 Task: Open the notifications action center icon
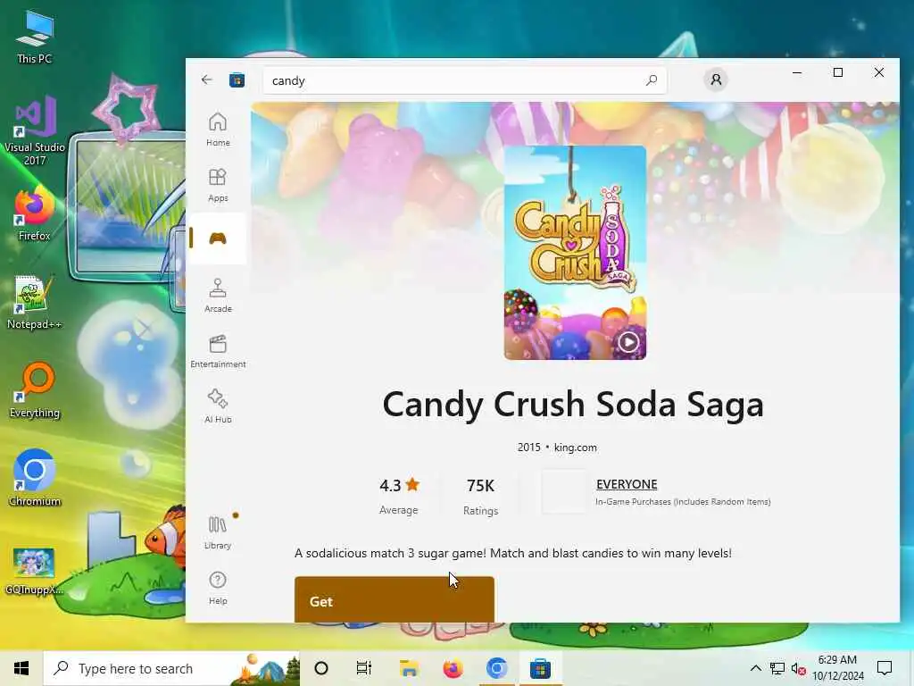pos(885,668)
